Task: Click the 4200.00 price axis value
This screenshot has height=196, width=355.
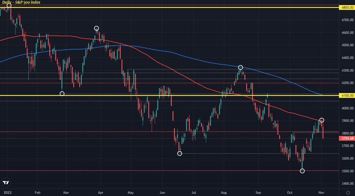Action: click(348, 83)
